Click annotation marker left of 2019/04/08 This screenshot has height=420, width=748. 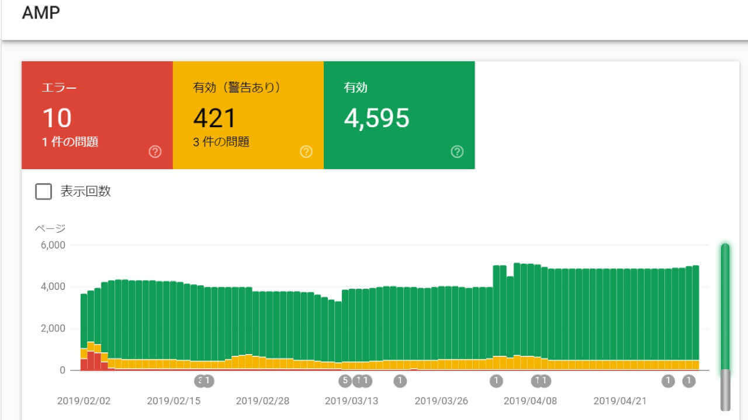[496, 381]
